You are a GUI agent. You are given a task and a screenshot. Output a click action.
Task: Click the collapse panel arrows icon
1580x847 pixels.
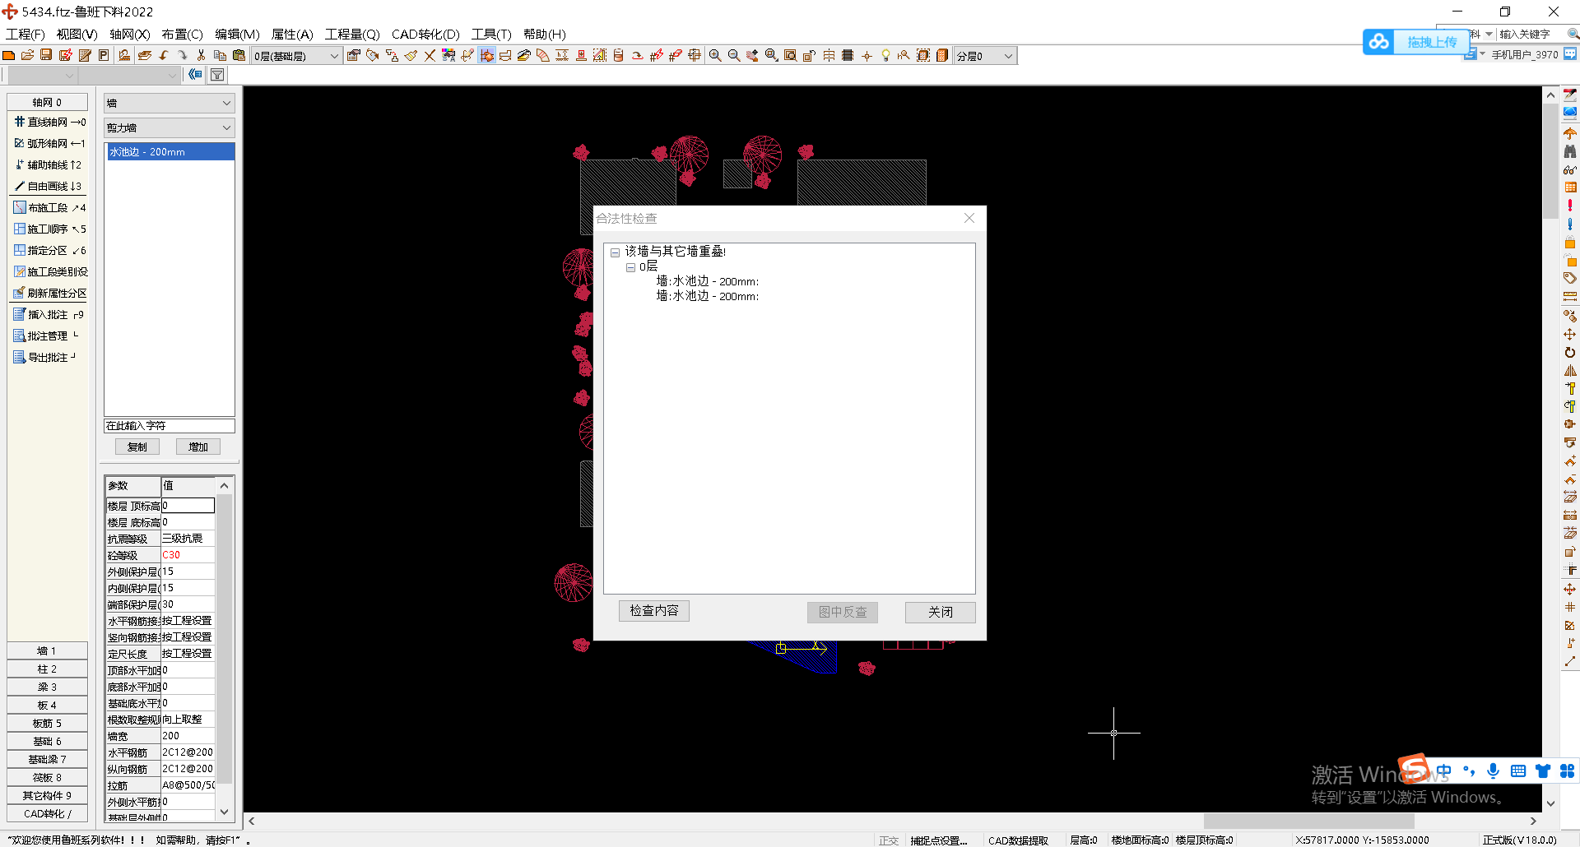click(195, 75)
